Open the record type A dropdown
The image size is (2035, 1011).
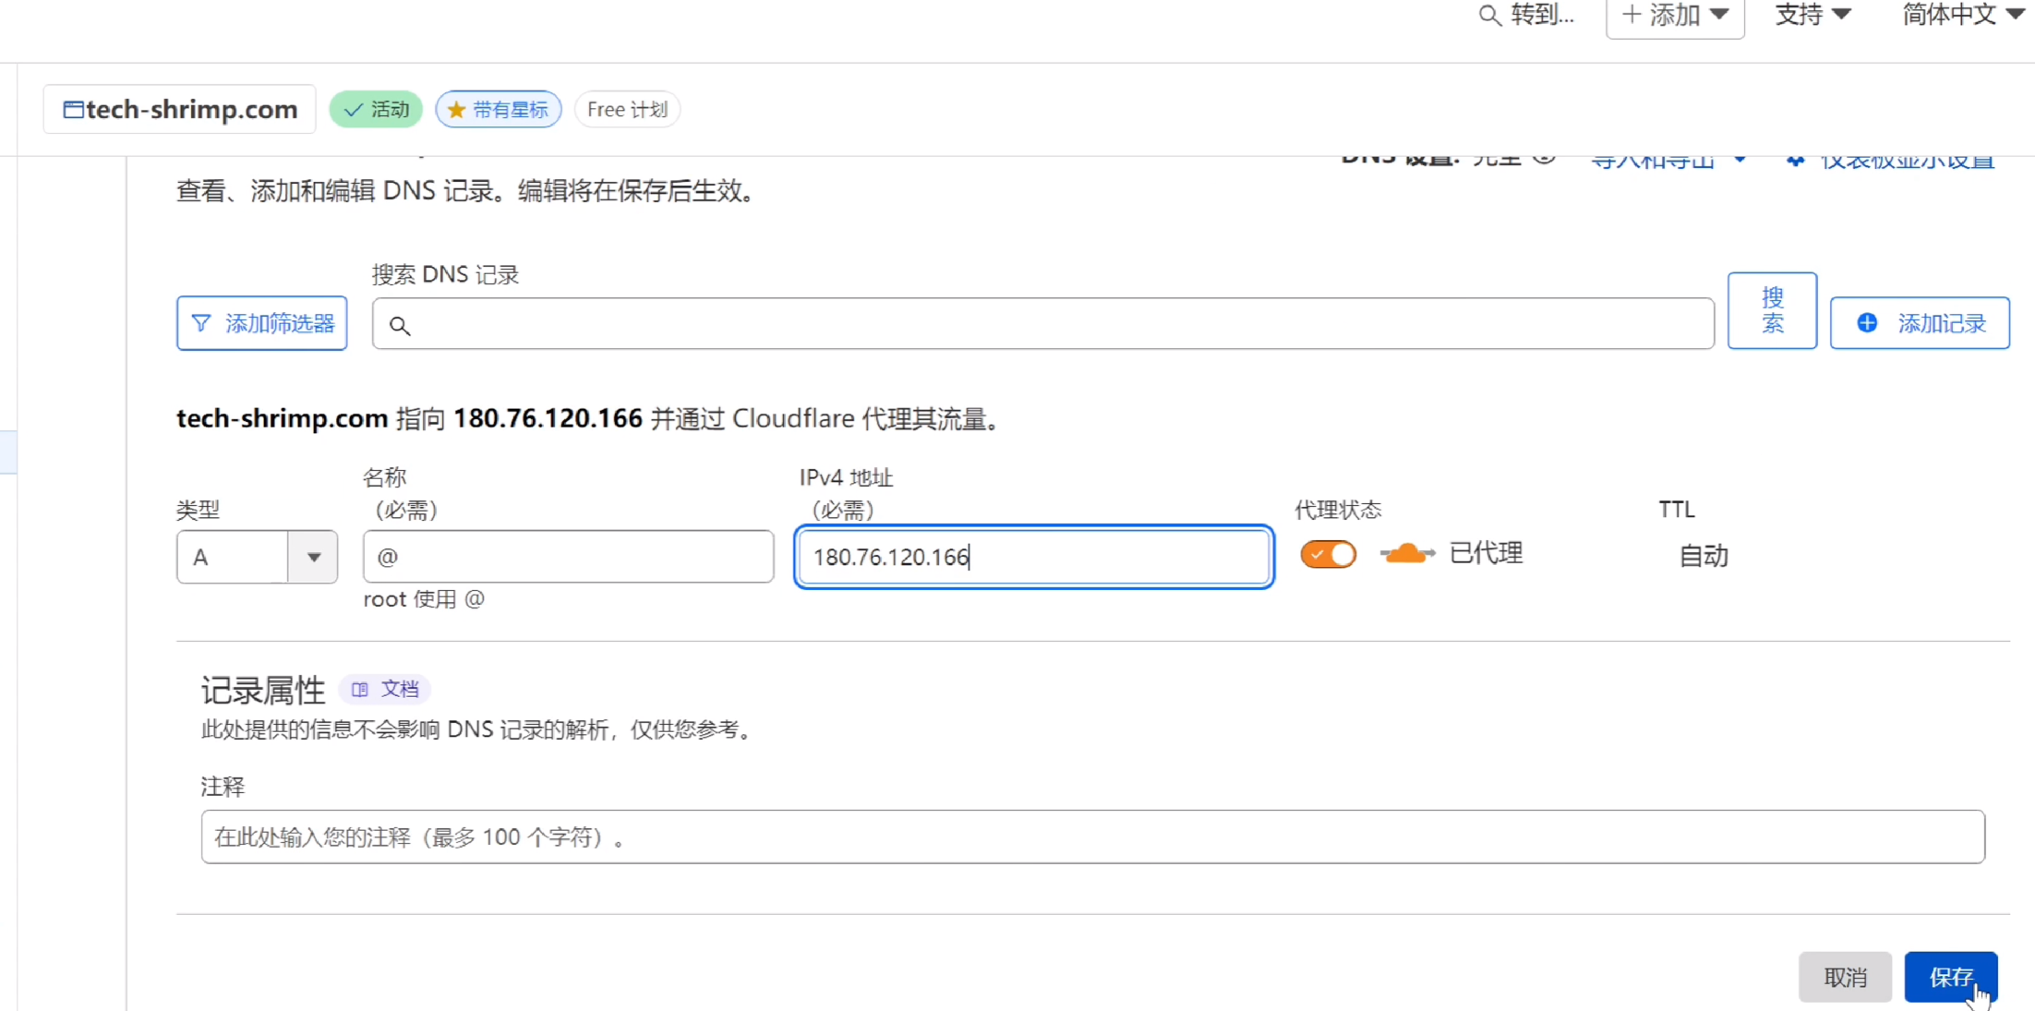tap(313, 557)
